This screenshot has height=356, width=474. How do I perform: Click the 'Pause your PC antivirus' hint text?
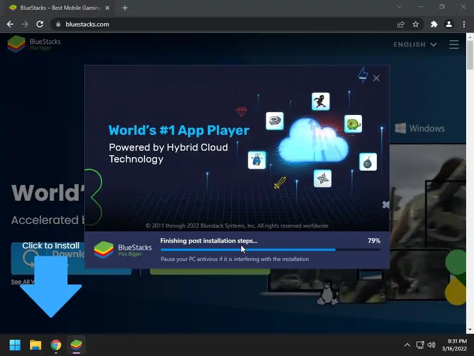(235, 259)
